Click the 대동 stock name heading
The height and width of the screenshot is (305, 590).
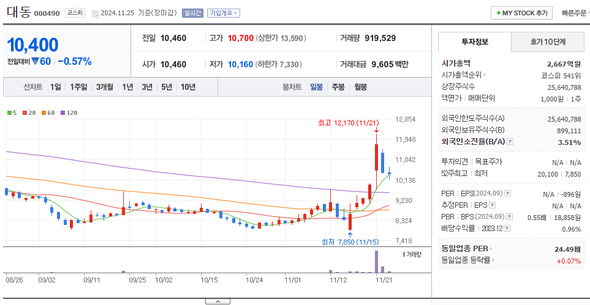19,12
